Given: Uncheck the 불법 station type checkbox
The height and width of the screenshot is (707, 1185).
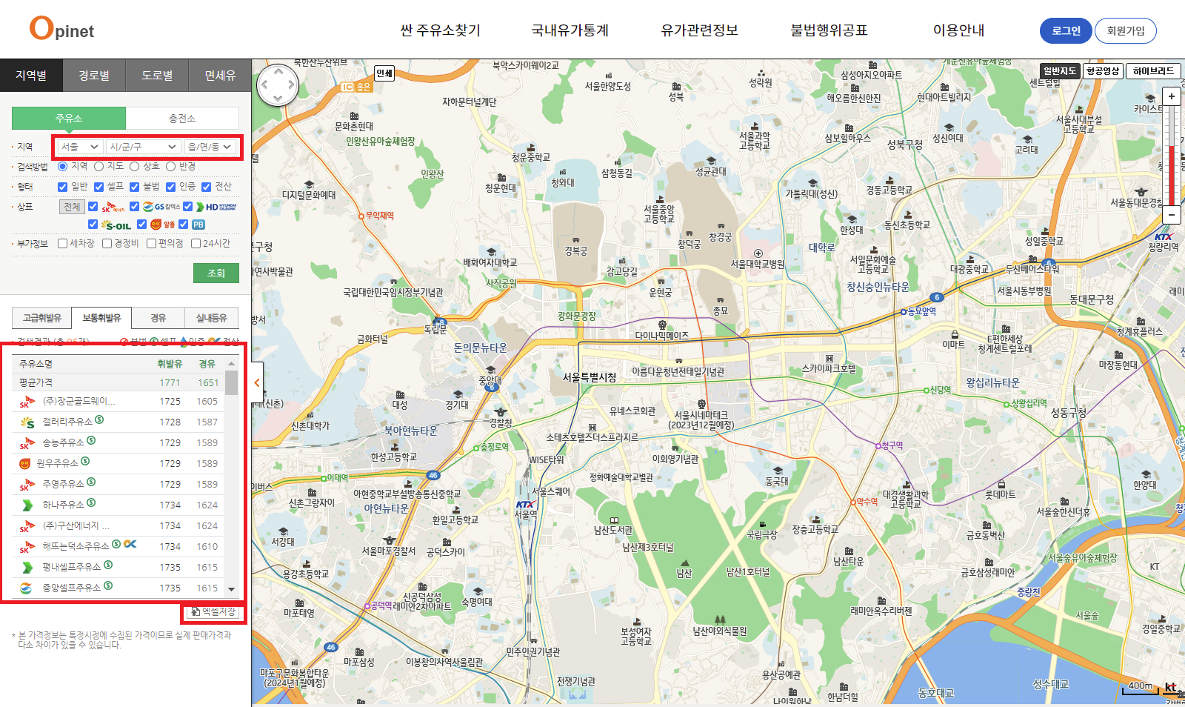Looking at the screenshot, I should [x=135, y=187].
